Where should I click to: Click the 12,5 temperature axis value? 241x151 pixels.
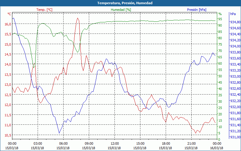[8, 95]
